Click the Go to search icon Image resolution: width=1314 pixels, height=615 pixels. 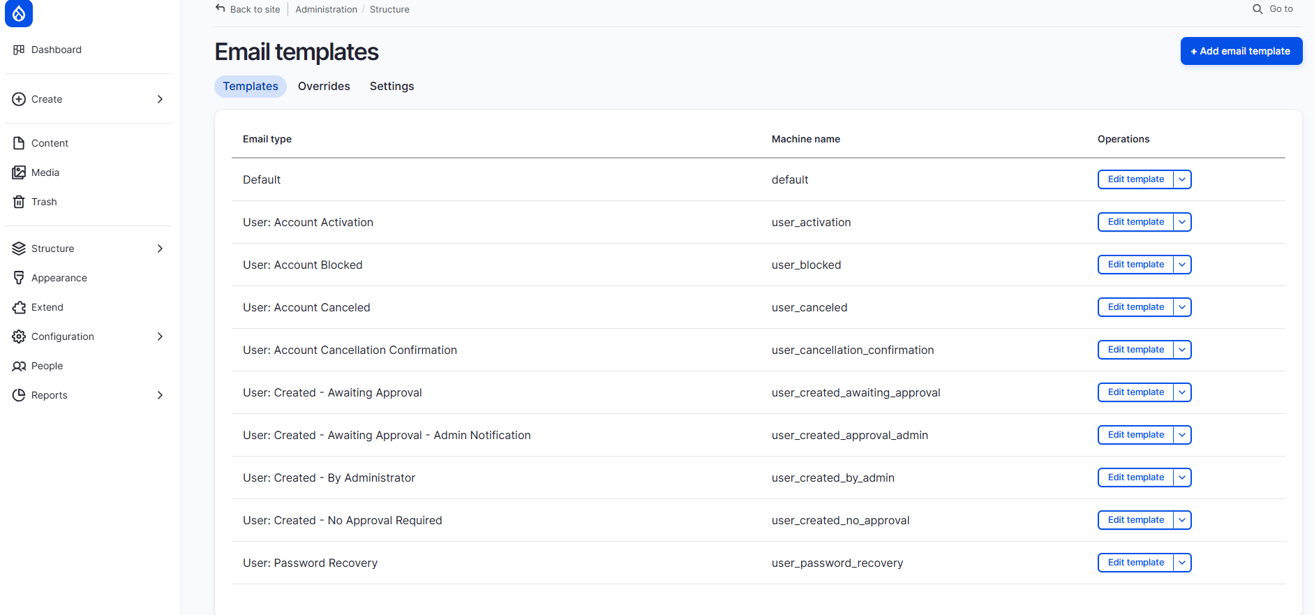(x=1257, y=9)
